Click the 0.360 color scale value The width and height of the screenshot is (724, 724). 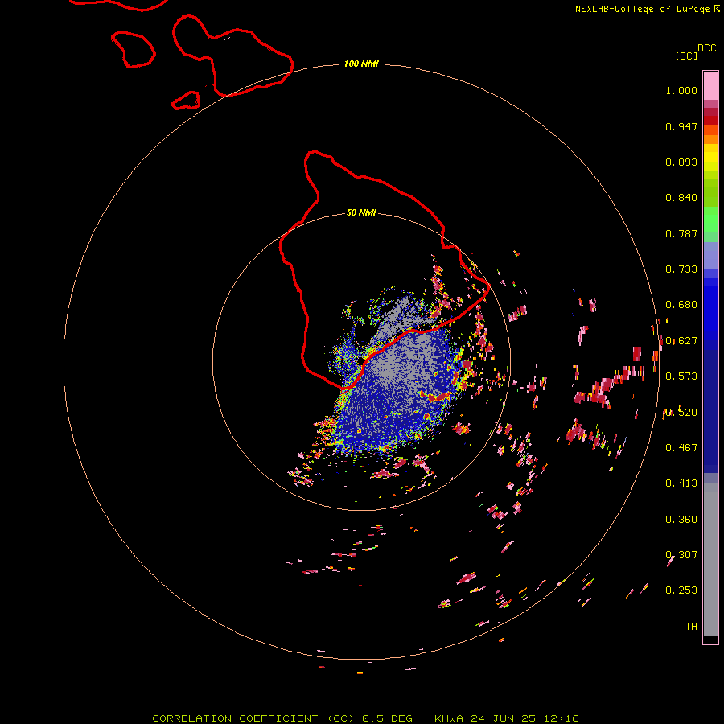point(681,520)
